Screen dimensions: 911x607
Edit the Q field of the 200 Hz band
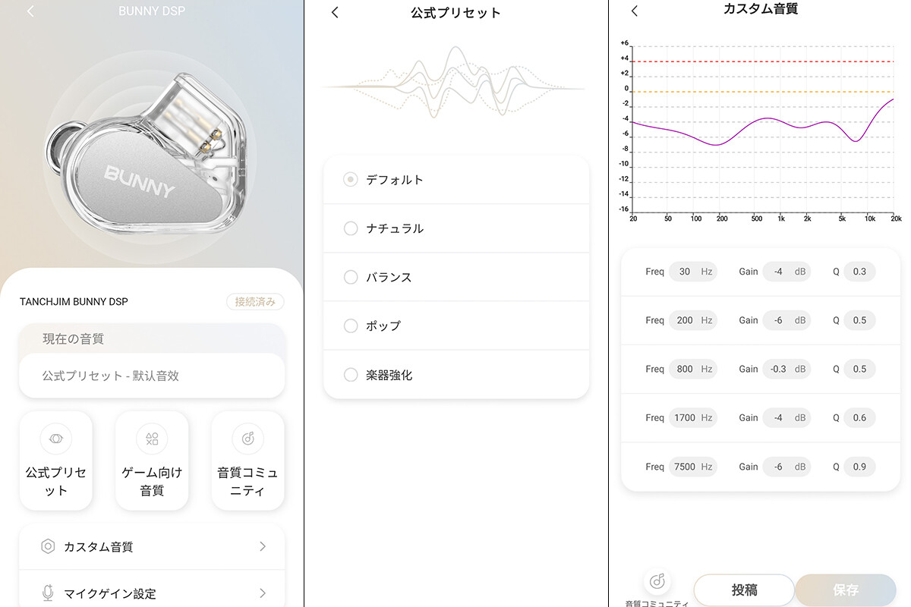pyautogui.click(x=859, y=320)
